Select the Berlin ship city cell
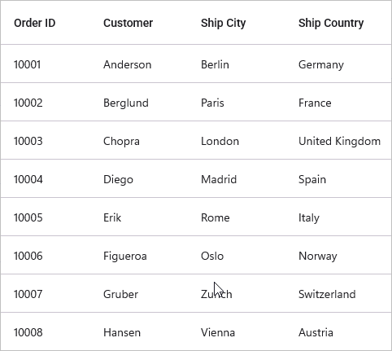 (215, 64)
